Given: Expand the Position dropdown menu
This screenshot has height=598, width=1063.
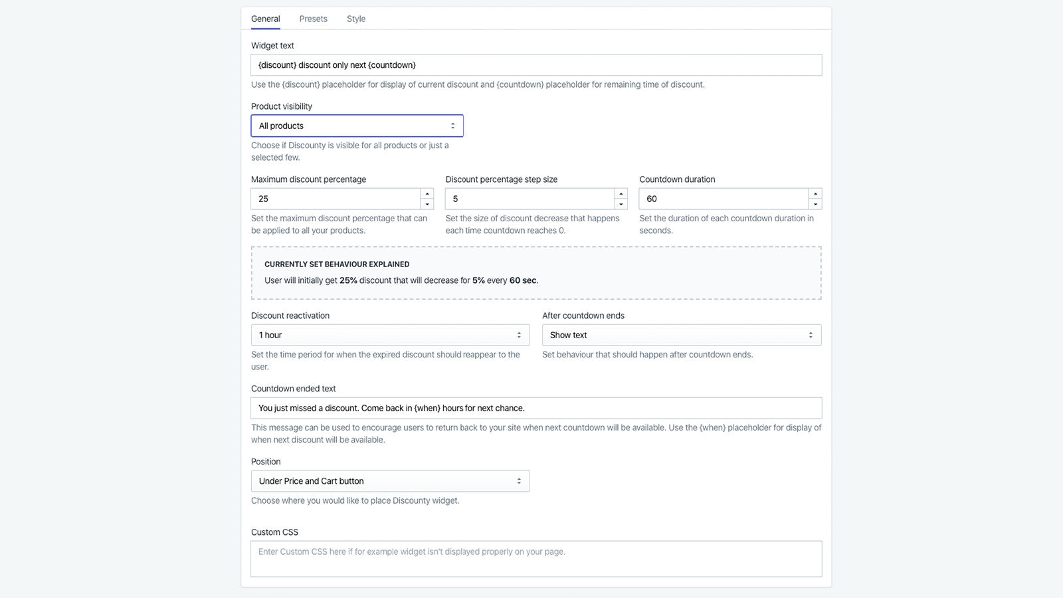Looking at the screenshot, I should click(390, 481).
